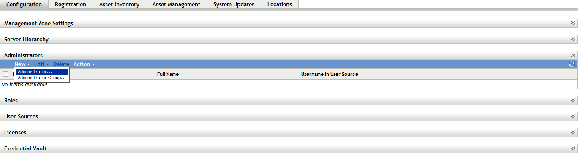Expand Credential Vault panel chevron
The image size is (578, 161).
click(573, 148)
